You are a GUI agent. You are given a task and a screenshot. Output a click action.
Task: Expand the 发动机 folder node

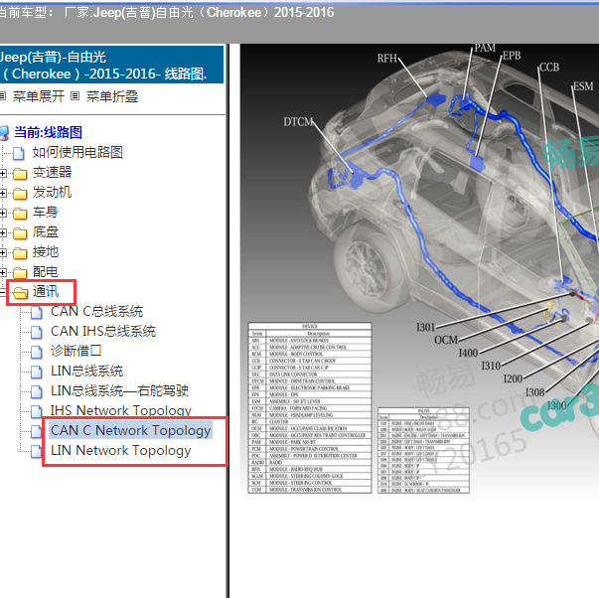(x=3, y=193)
